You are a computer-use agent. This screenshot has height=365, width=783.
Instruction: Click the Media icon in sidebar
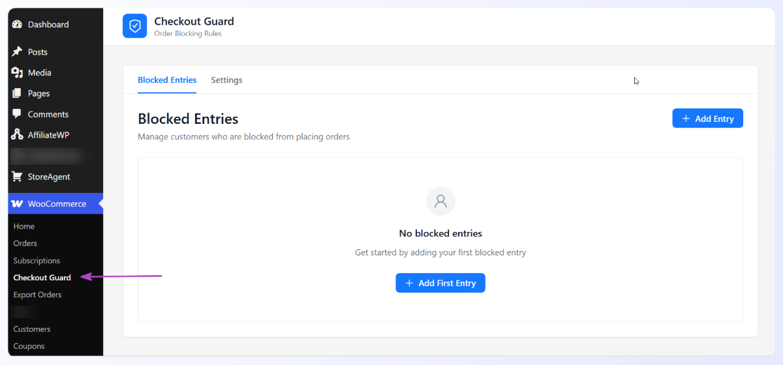point(18,73)
